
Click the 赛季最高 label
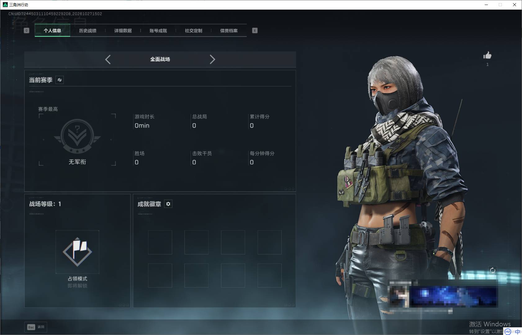48,109
